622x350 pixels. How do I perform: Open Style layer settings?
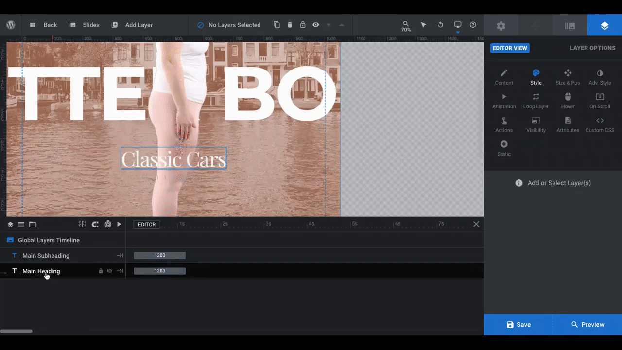(536, 77)
